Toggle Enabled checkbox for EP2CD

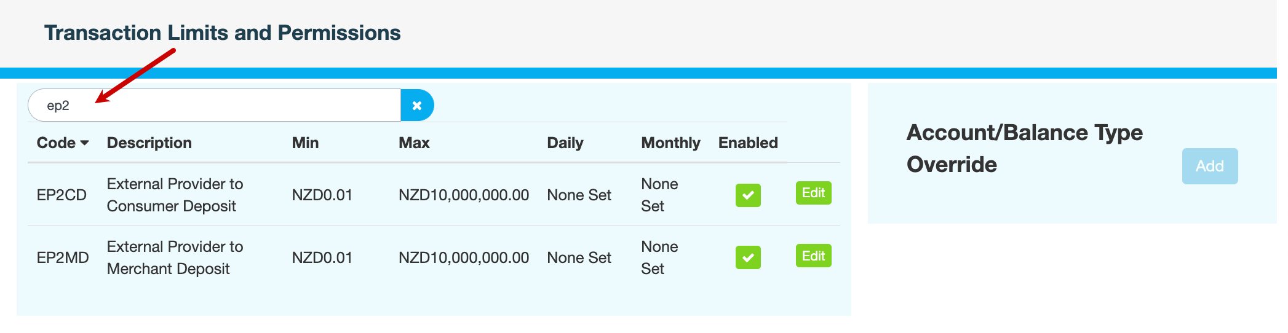[748, 195]
